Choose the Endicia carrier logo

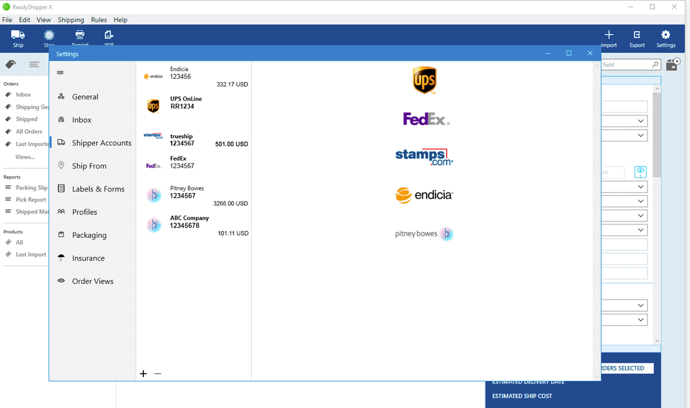(424, 195)
